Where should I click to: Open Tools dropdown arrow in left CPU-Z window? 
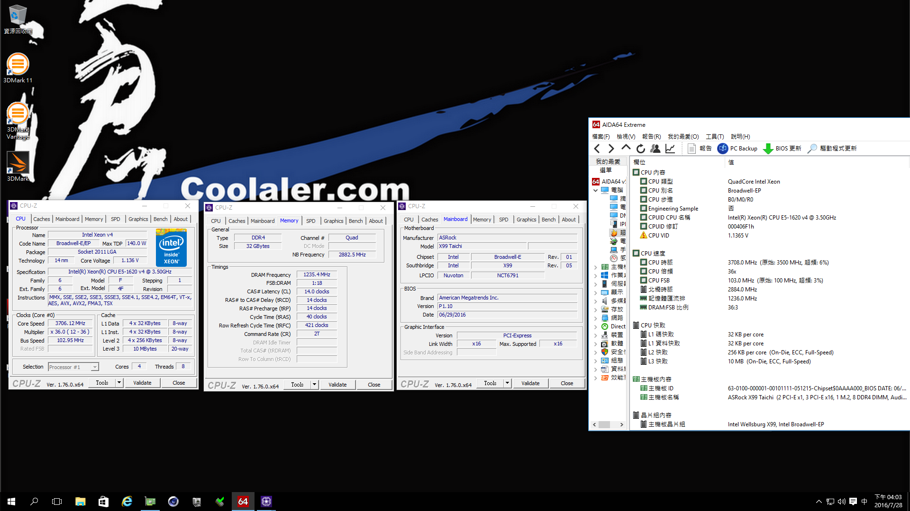pos(119,383)
